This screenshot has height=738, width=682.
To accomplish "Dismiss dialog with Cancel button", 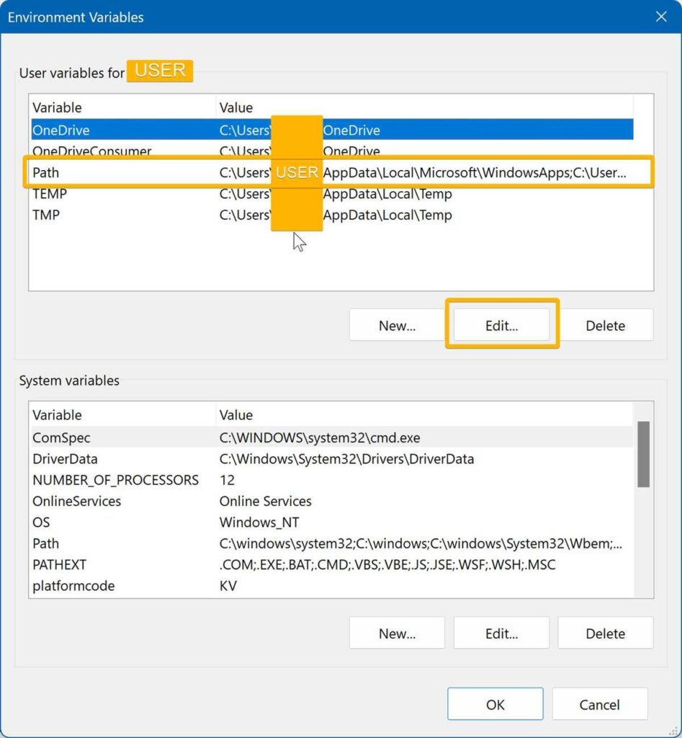I will (x=600, y=704).
